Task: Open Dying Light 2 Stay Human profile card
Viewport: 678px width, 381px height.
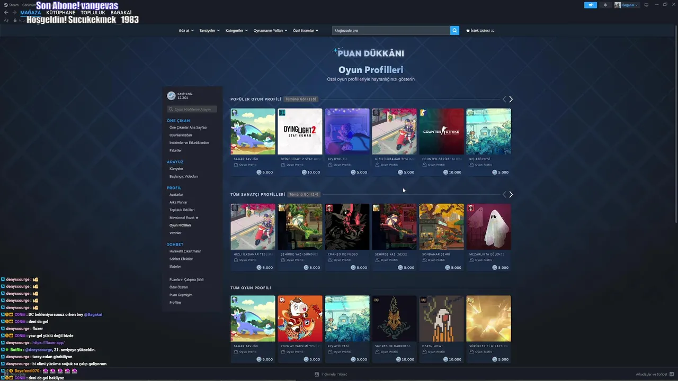Action: [300, 142]
